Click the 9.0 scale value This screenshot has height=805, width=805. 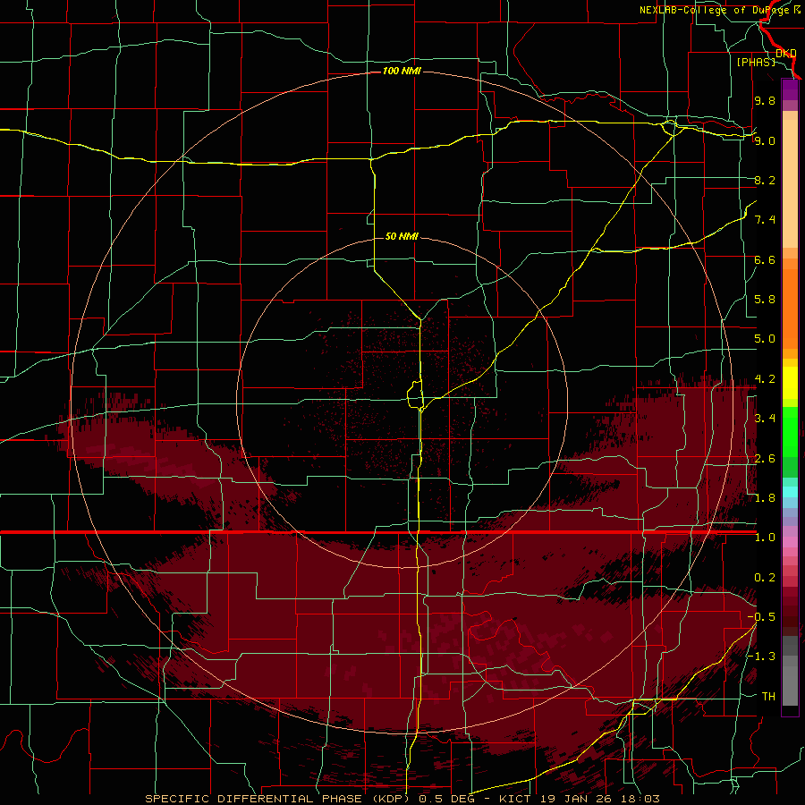765,140
